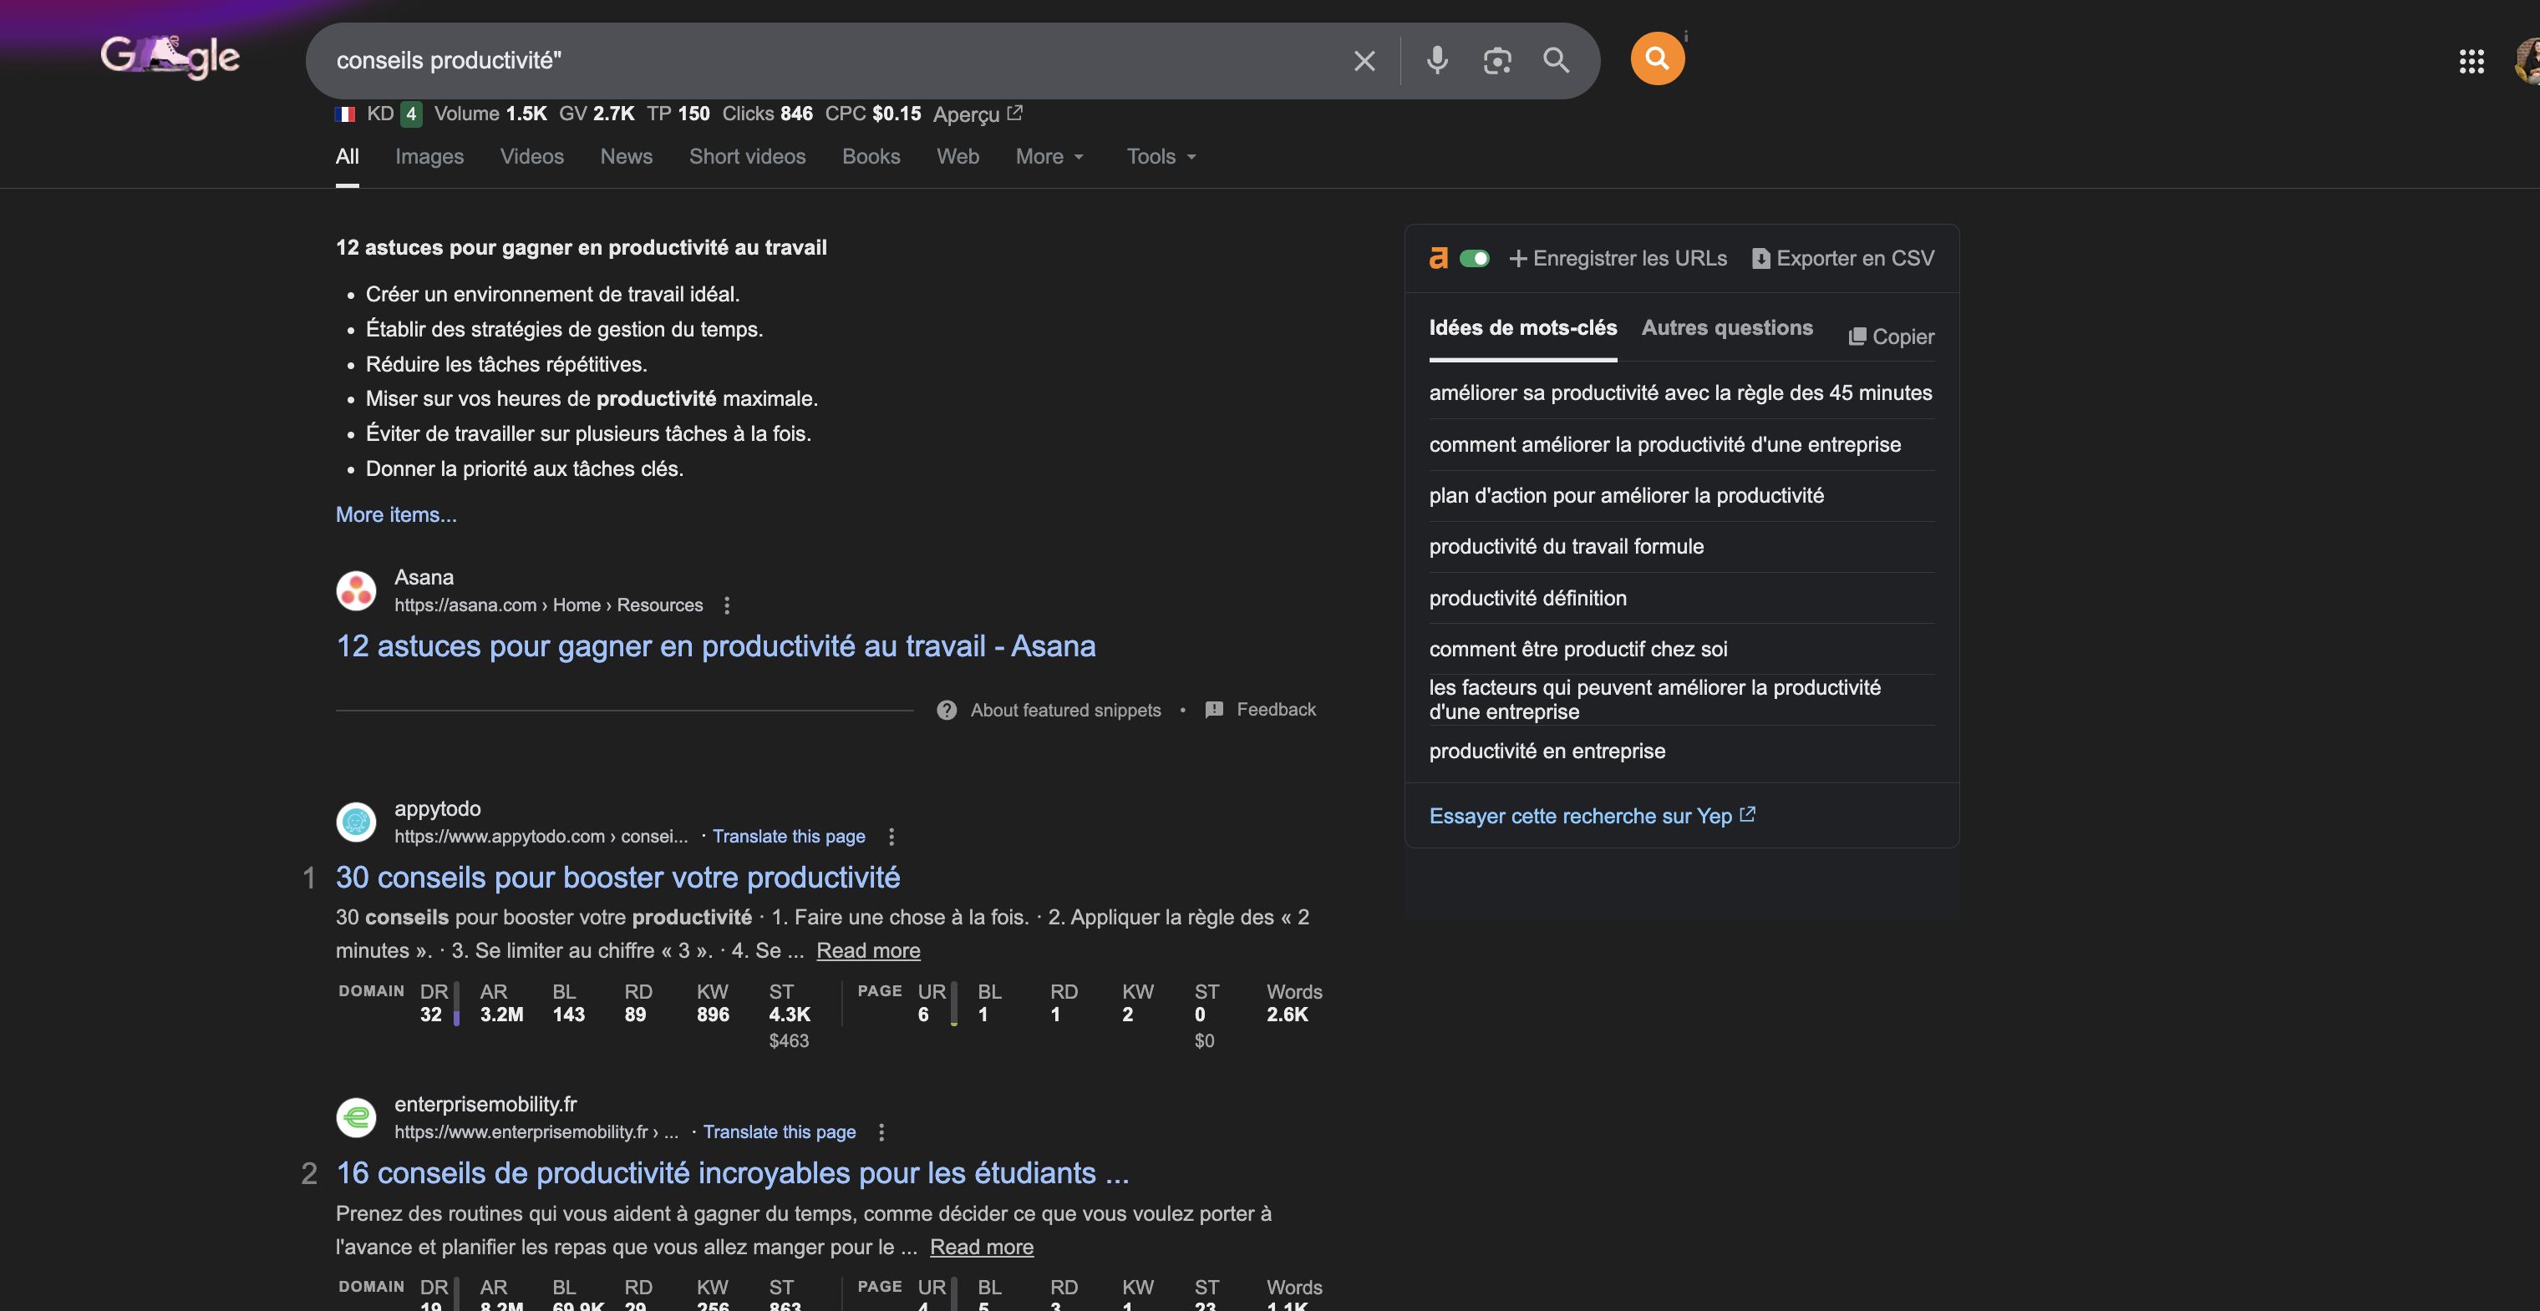2540x1311 pixels.
Task: Click the Exporter en CSV download icon
Action: click(1761, 258)
